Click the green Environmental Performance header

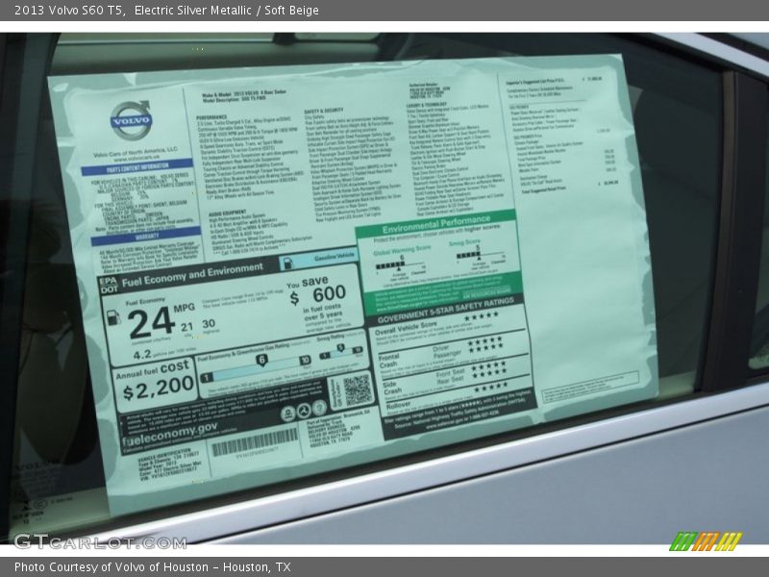(x=435, y=224)
